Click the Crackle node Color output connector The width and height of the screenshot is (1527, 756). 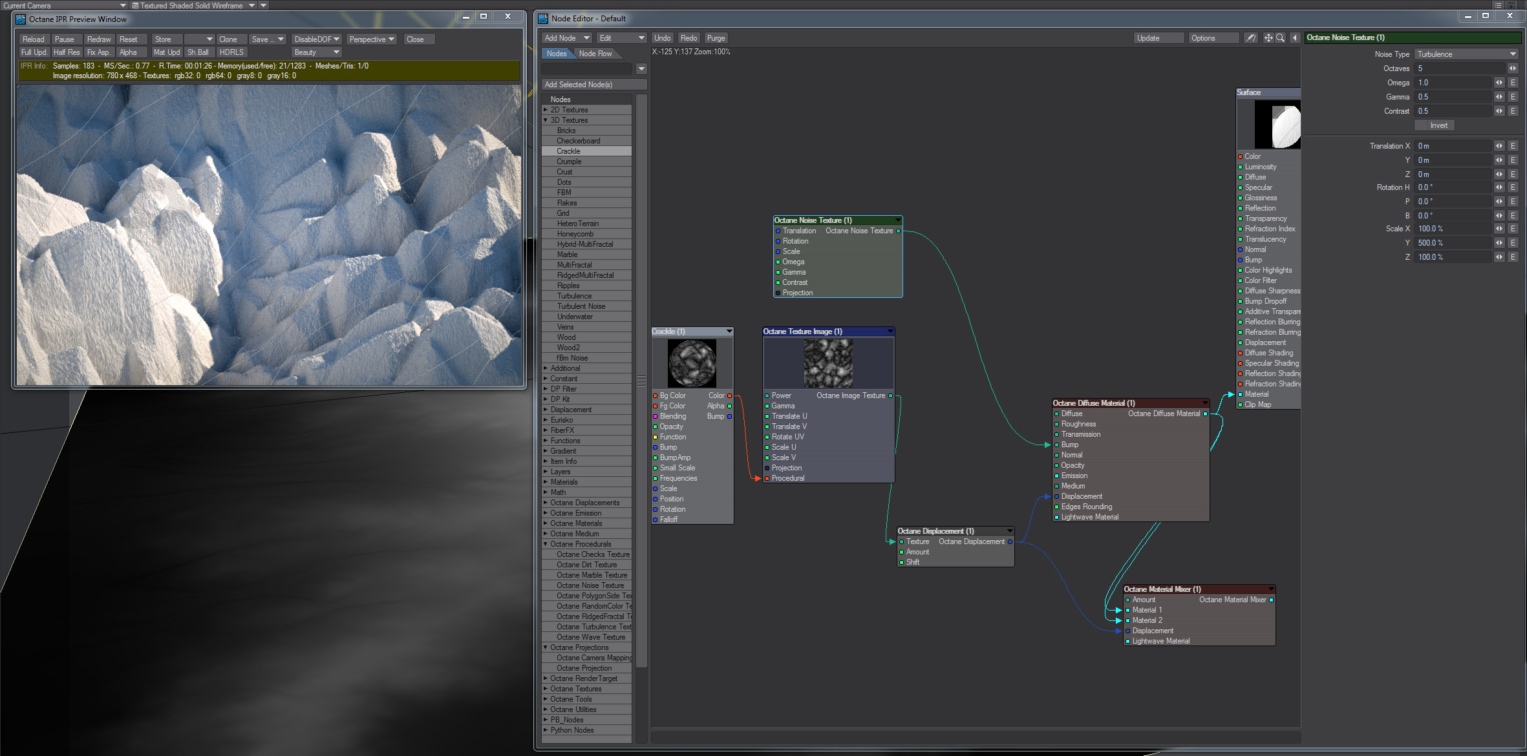(730, 395)
